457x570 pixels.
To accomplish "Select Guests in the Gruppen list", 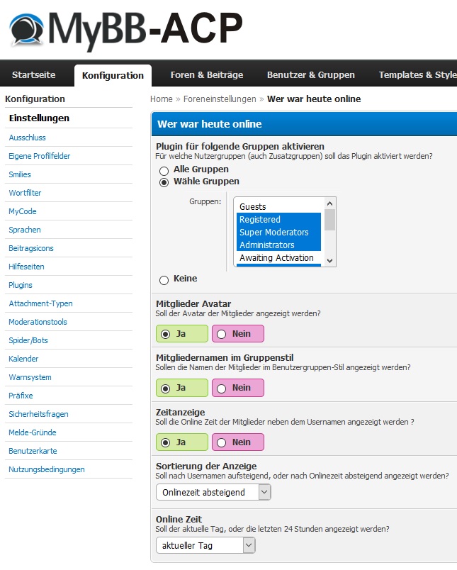I will point(278,206).
